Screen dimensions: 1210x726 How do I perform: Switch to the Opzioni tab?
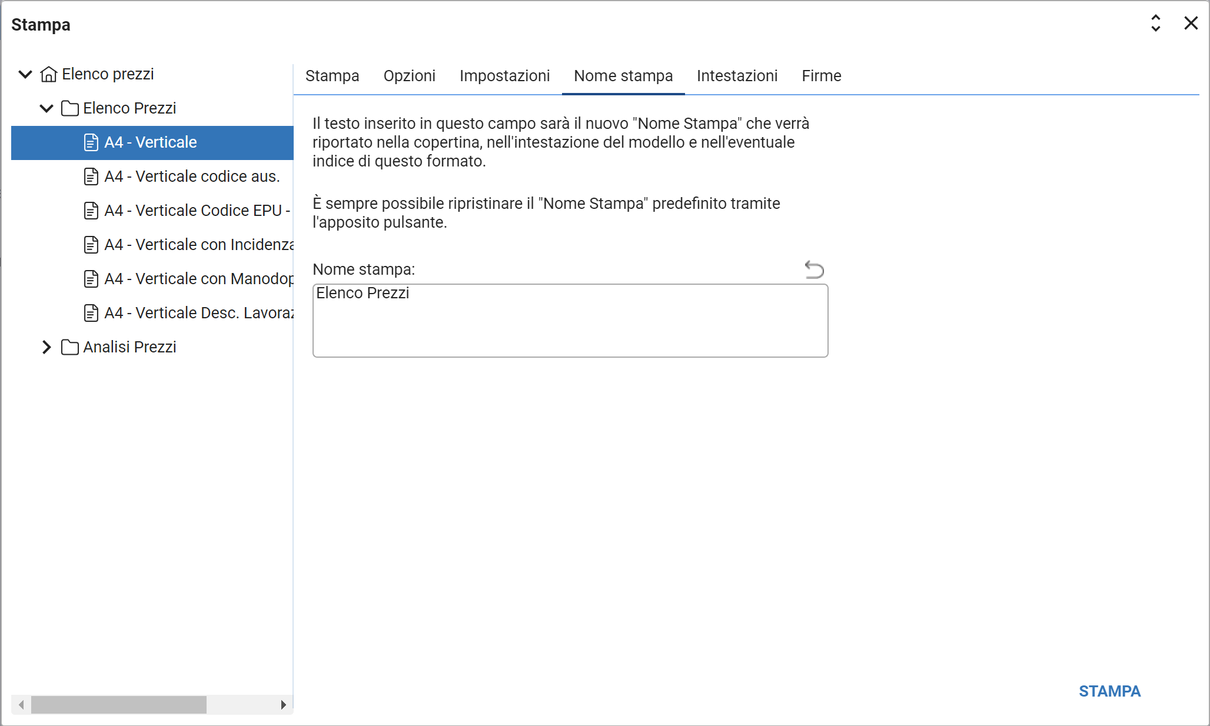pyautogui.click(x=409, y=76)
